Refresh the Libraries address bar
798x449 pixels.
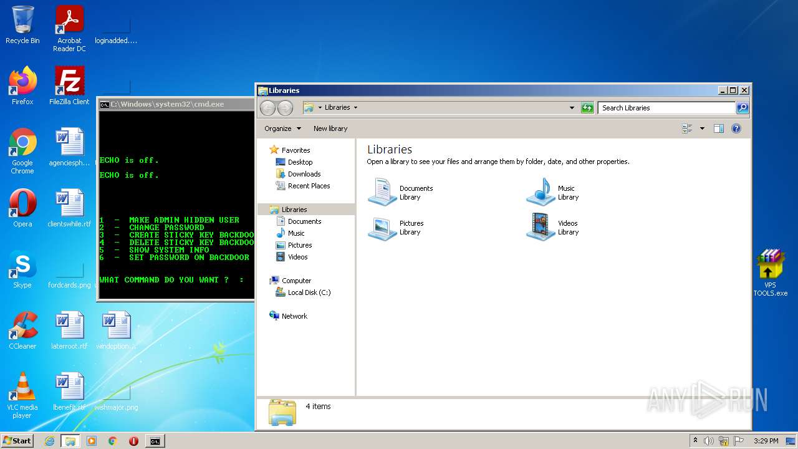pyautogui.click(x=587, y=108)
